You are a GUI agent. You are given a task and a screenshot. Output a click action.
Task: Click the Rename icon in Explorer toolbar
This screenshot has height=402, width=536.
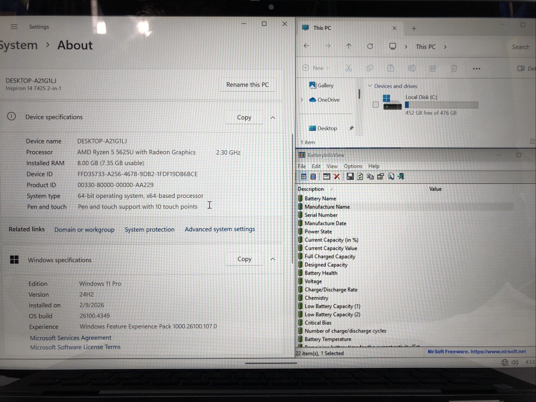(x=412, y=68)
